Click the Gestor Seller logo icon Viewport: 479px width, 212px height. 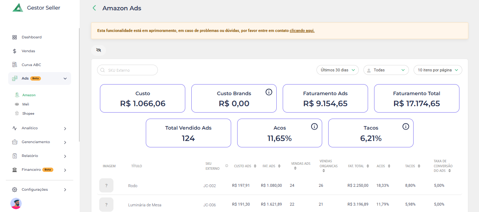(17, 8)
